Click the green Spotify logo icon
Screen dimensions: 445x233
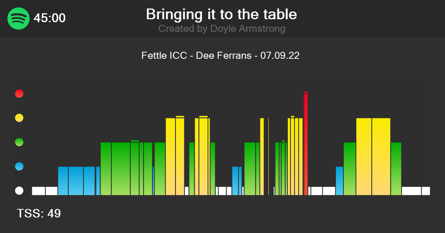[19, 18]
